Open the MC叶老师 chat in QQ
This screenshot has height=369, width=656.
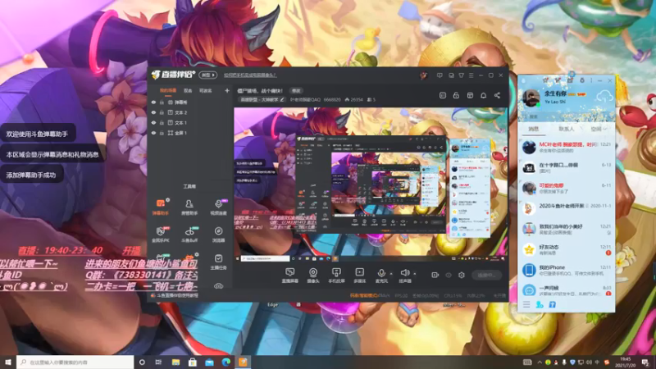[x=567, y=148]
